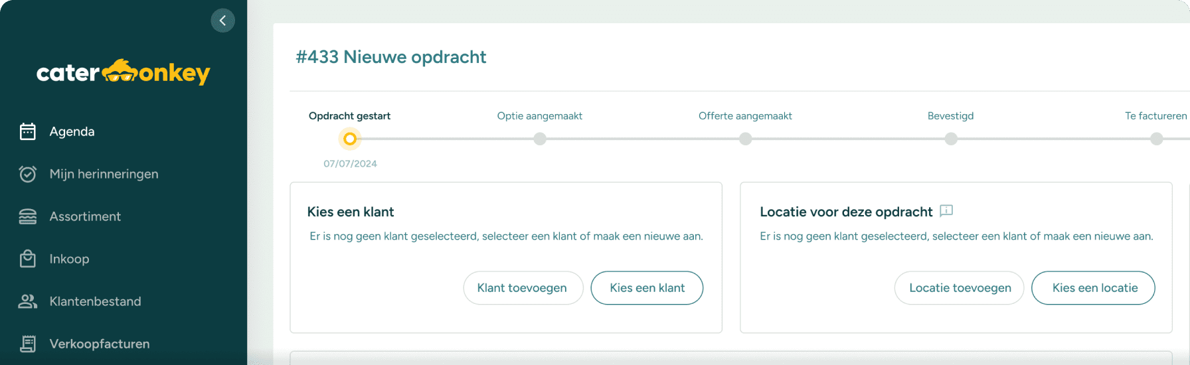
Task: Click the CaterMonkey logo
Action: click(123, 72)
